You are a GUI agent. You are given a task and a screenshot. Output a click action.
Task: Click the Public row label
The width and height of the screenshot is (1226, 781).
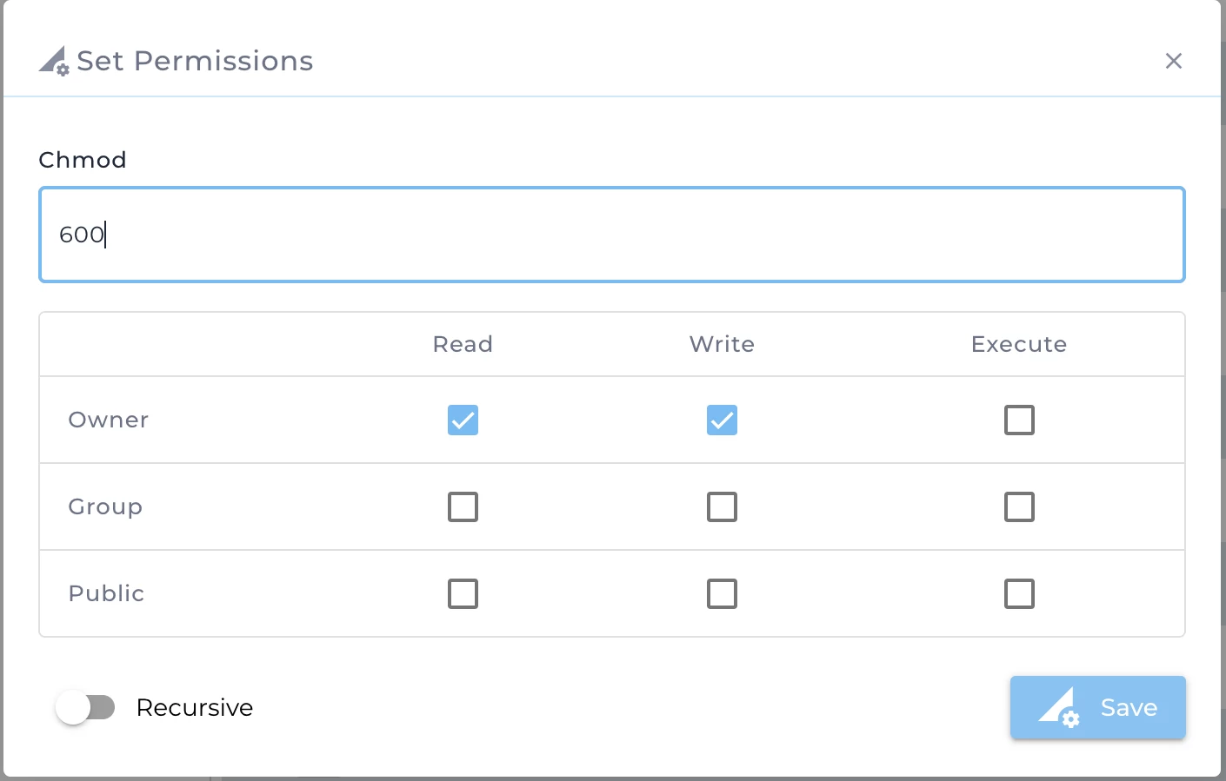pyautogui.click(x=106, y=594)
